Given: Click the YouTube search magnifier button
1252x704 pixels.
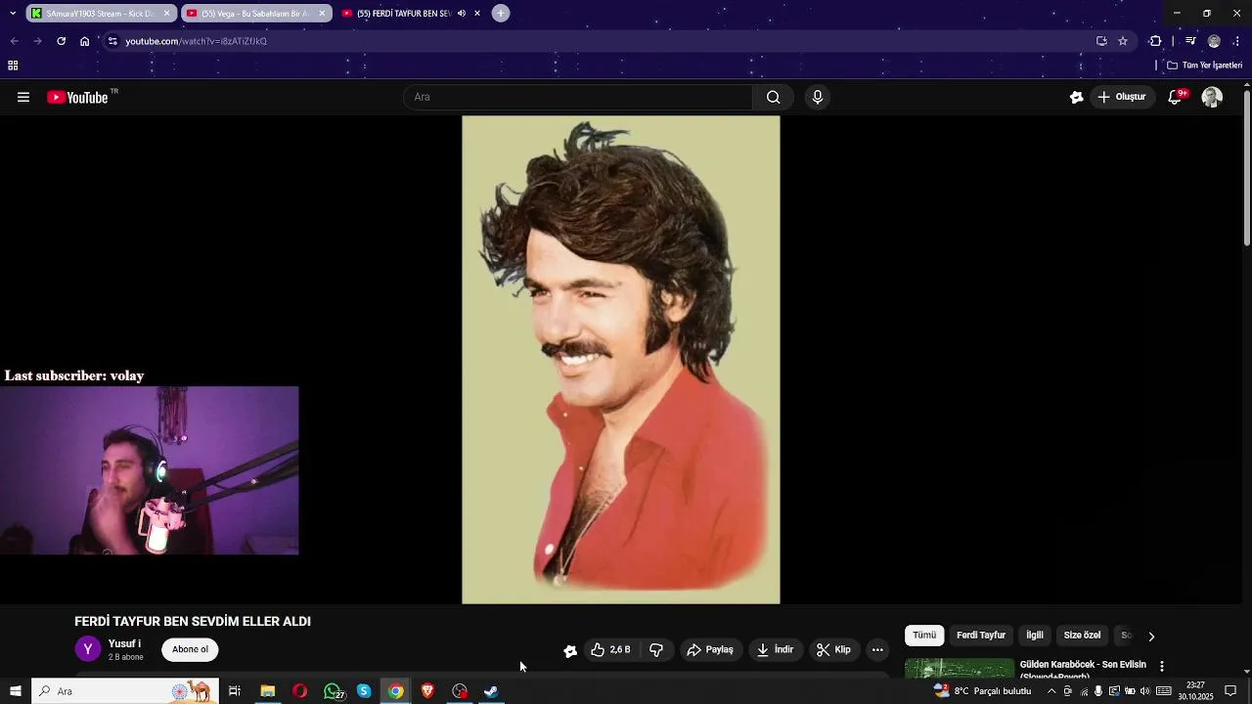Looking at the screenshot, I should pos(773,97).
